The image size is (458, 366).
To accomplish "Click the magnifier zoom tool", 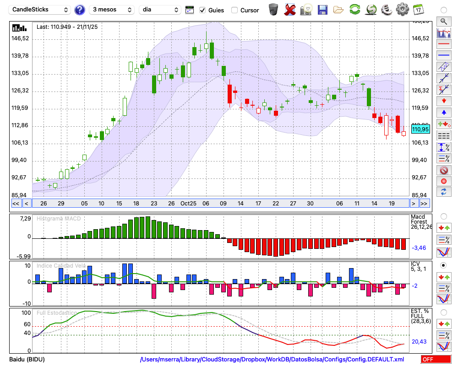I will pos(443,21).
